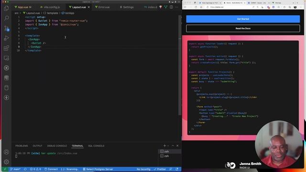Open the editor More Actions ellipsis
The width and height of the screenshot is (306, 172).
coord(176,7)
